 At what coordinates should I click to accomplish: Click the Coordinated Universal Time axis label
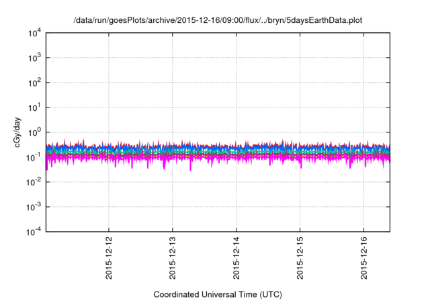point(218,294)
